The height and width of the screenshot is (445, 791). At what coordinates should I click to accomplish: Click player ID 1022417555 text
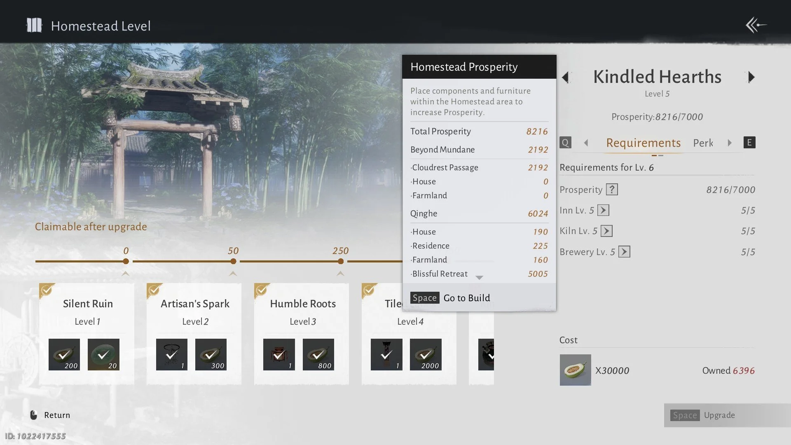[x=35, y=436]
